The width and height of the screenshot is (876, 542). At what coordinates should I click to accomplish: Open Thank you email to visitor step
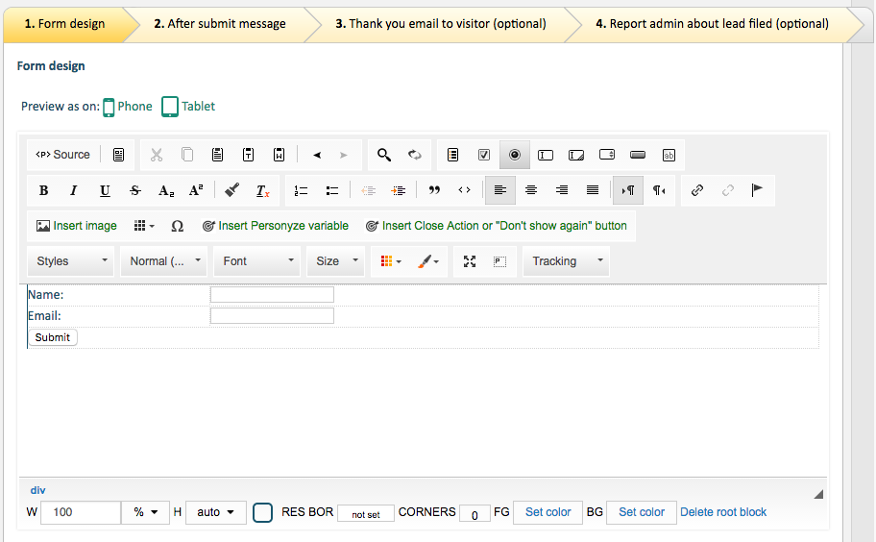[x=441, y=24]
